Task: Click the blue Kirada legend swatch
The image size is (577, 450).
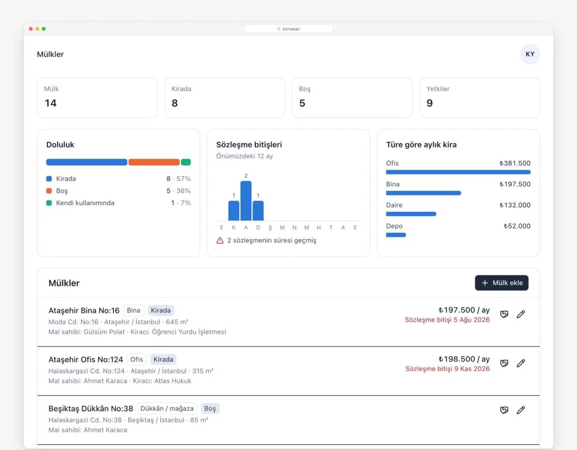Action: click(x=49, y=179)
